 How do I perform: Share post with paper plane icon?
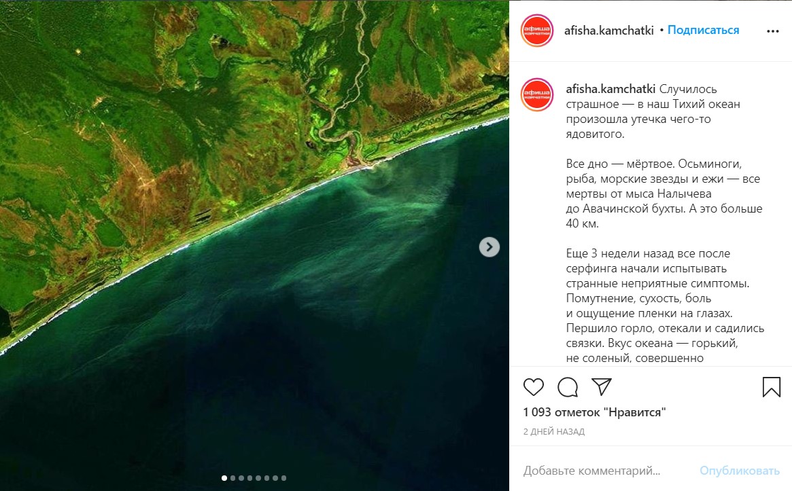click(602, 386)
